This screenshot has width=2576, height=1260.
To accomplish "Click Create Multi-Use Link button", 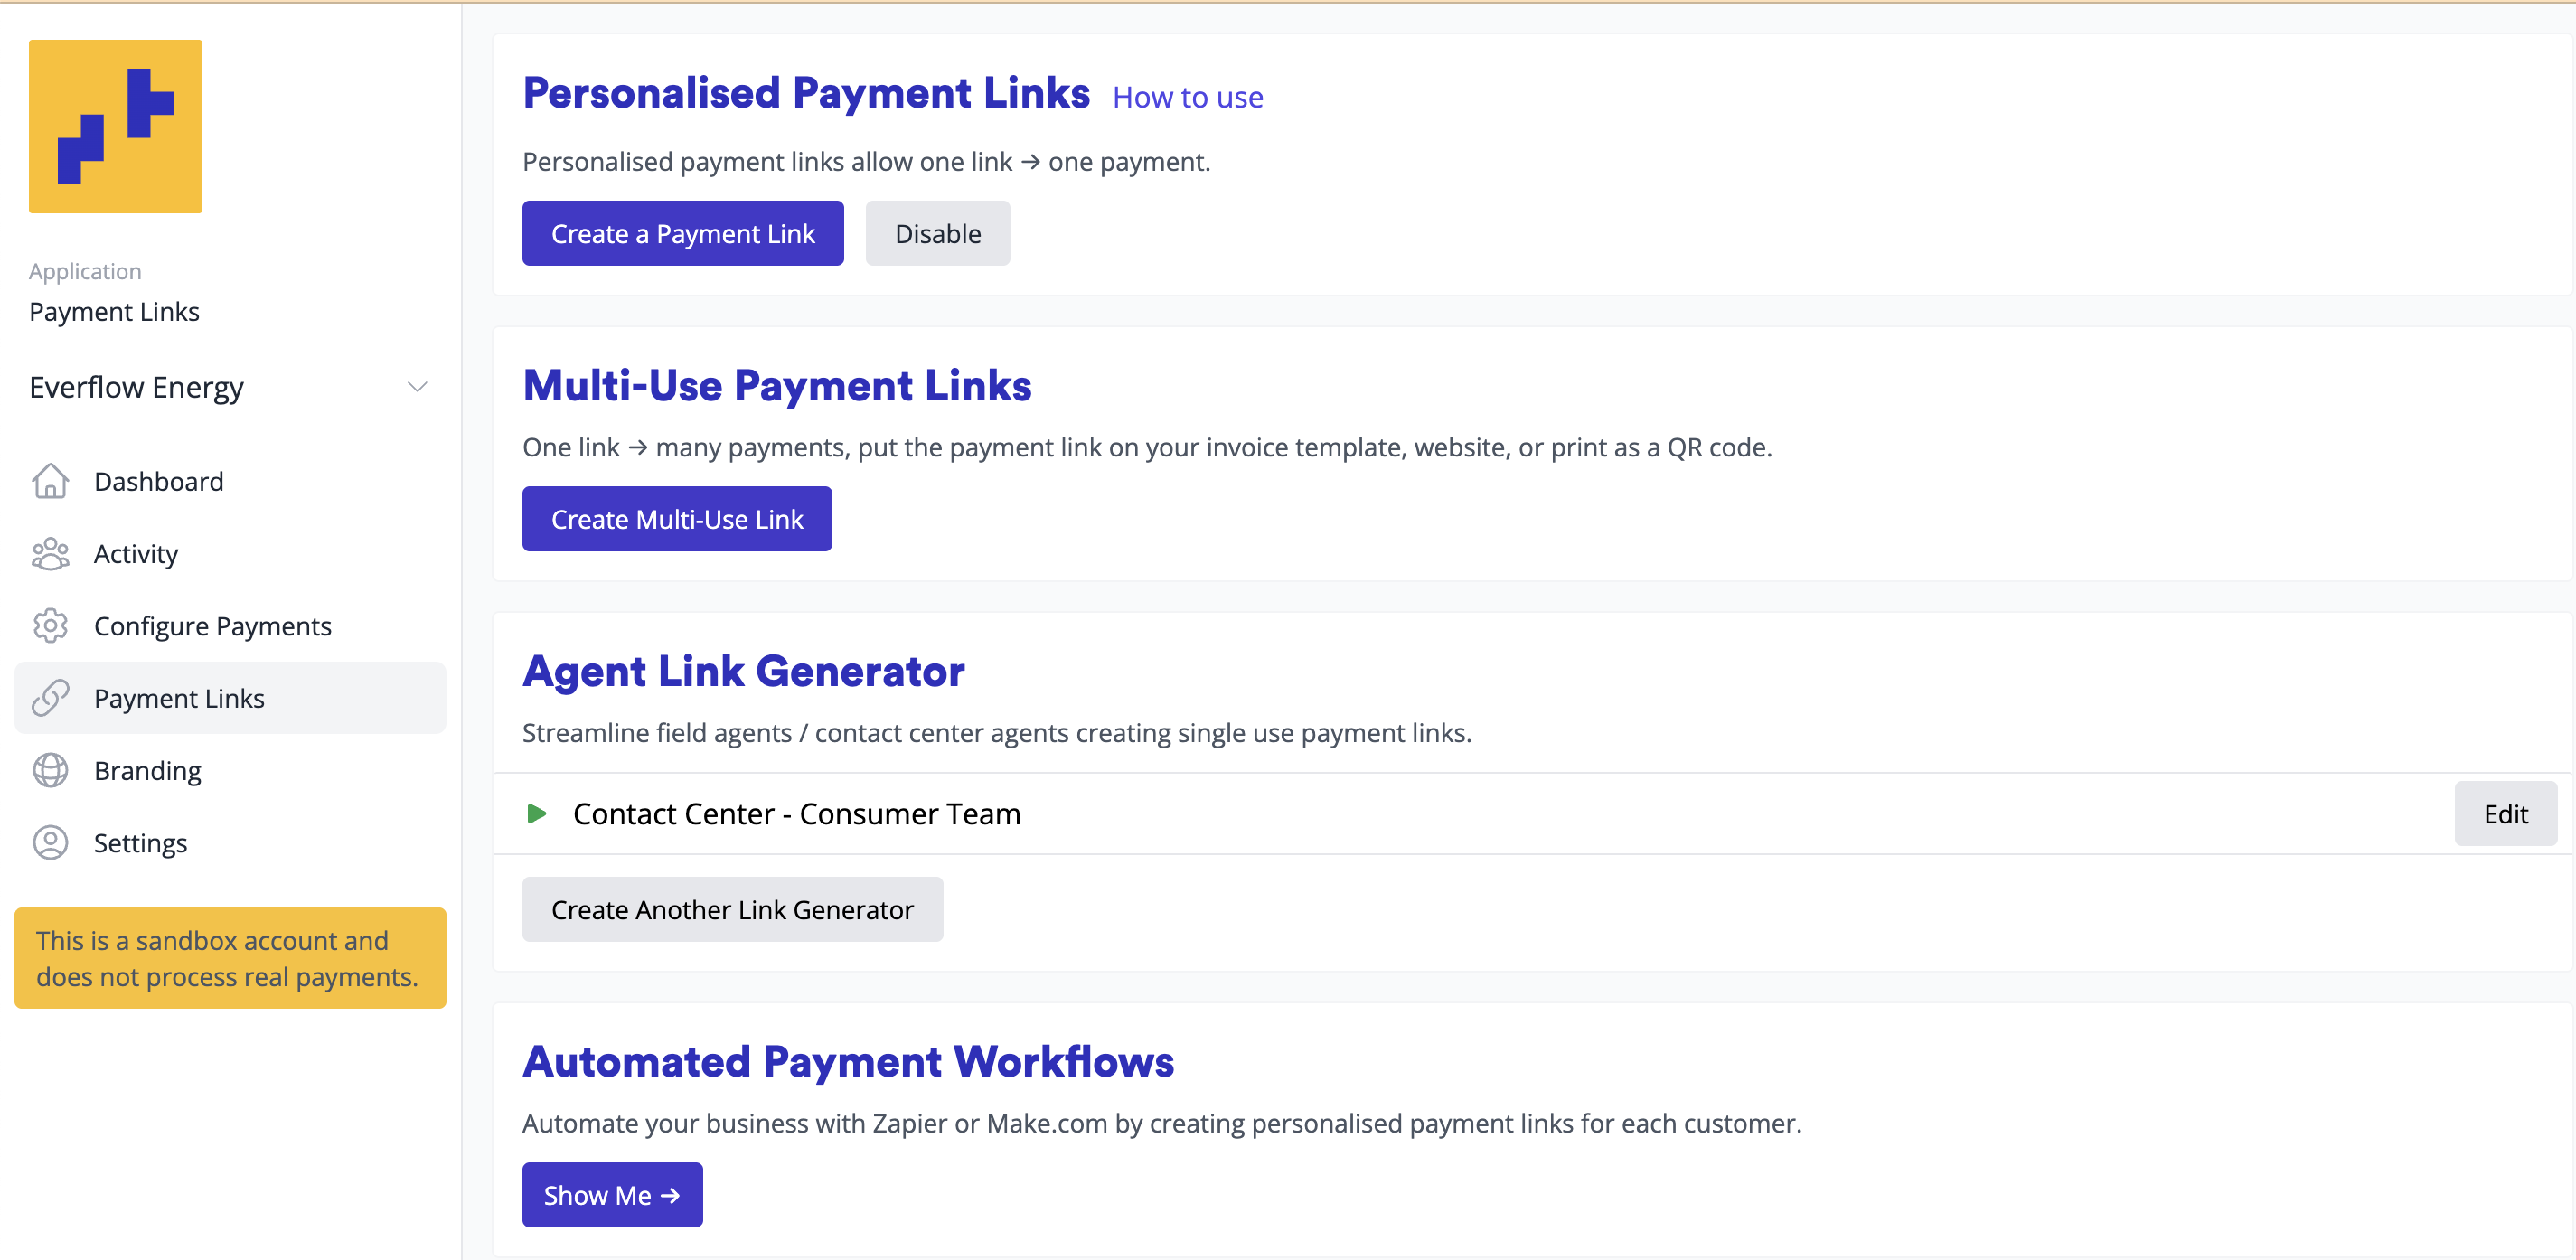I will tap(676, 519).
